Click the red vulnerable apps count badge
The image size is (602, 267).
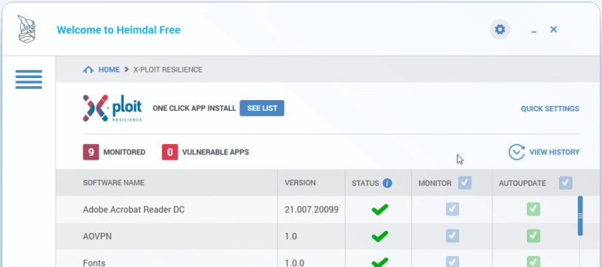coord(169,152)
